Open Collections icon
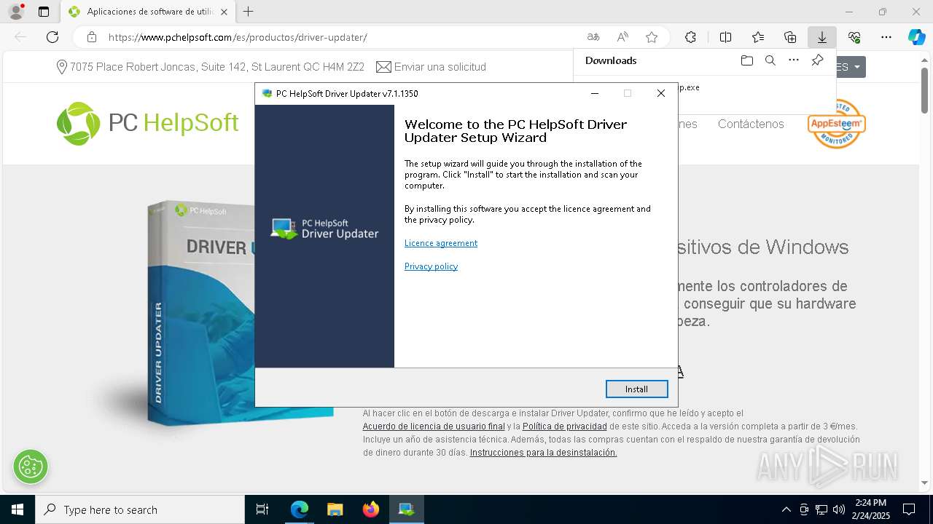The width and height of the screenshot is (933, 524). [x=790, y=37]
